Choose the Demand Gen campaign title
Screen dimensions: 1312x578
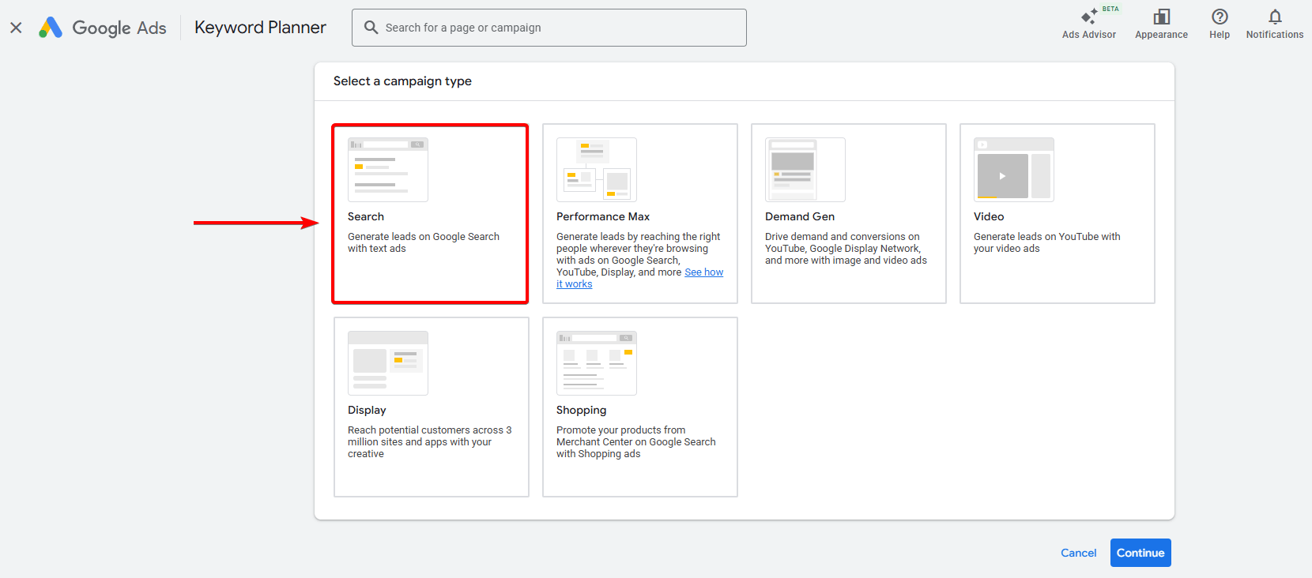[x=800, y=216]
